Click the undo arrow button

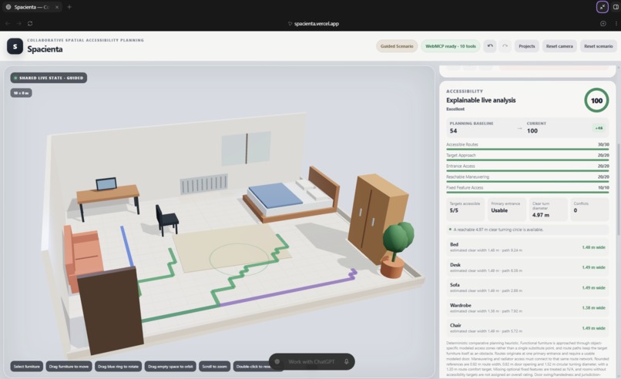(490, 46)
